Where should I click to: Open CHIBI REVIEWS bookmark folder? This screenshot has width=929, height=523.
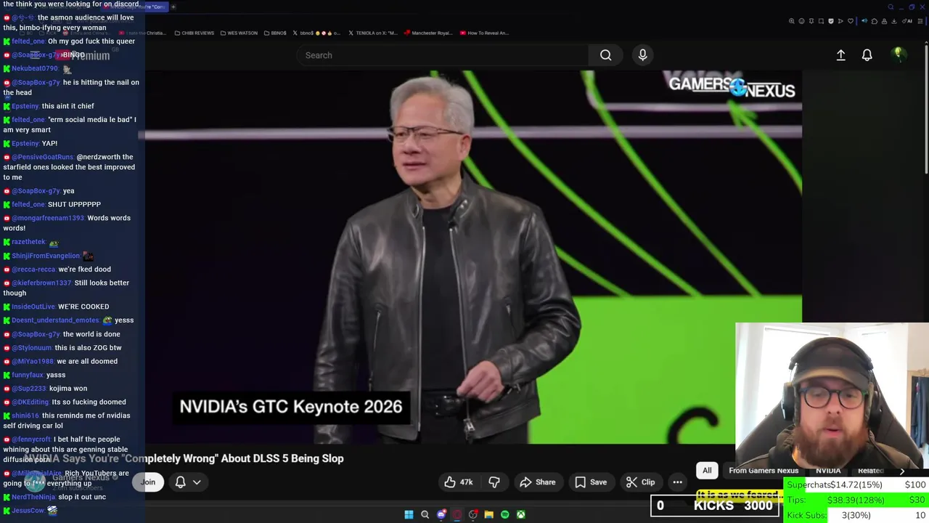(x=195, y=33)
